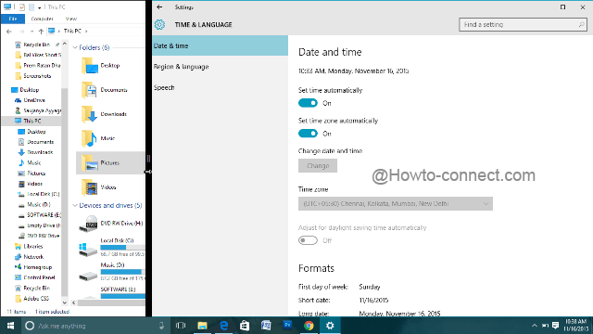Screen dimensions: 593x334
Task: Open the Windows Start button
Action: point(10,326)
